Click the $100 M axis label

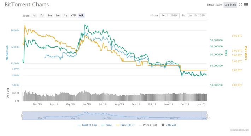(15, 63)
